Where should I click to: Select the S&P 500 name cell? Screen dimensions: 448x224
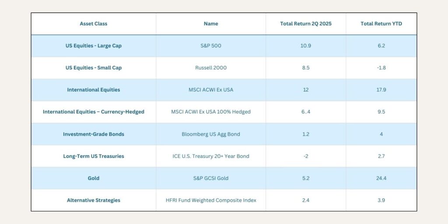pos(211,46)
